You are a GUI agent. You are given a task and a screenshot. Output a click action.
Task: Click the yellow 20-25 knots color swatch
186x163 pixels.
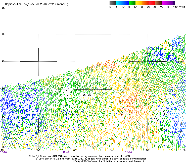click(x=139, y=3)
